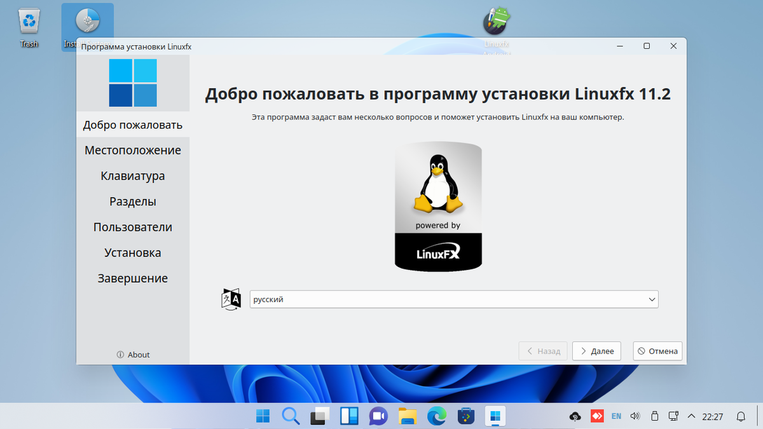763x429 pixels.
Task: Open the widgets panel icon on taskbar
Action: pos(348,417)
